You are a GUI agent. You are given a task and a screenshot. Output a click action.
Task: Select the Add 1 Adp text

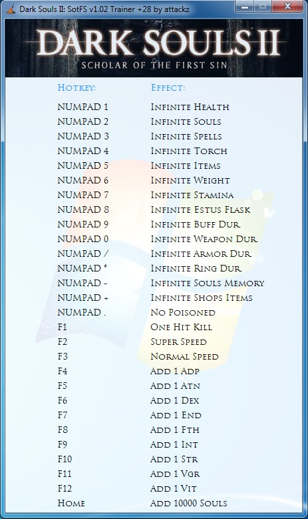pos(175,371)
